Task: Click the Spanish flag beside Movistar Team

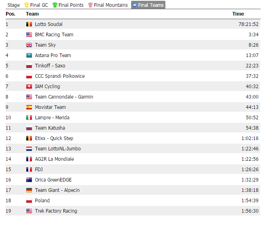Action: (x=29, y=107)
